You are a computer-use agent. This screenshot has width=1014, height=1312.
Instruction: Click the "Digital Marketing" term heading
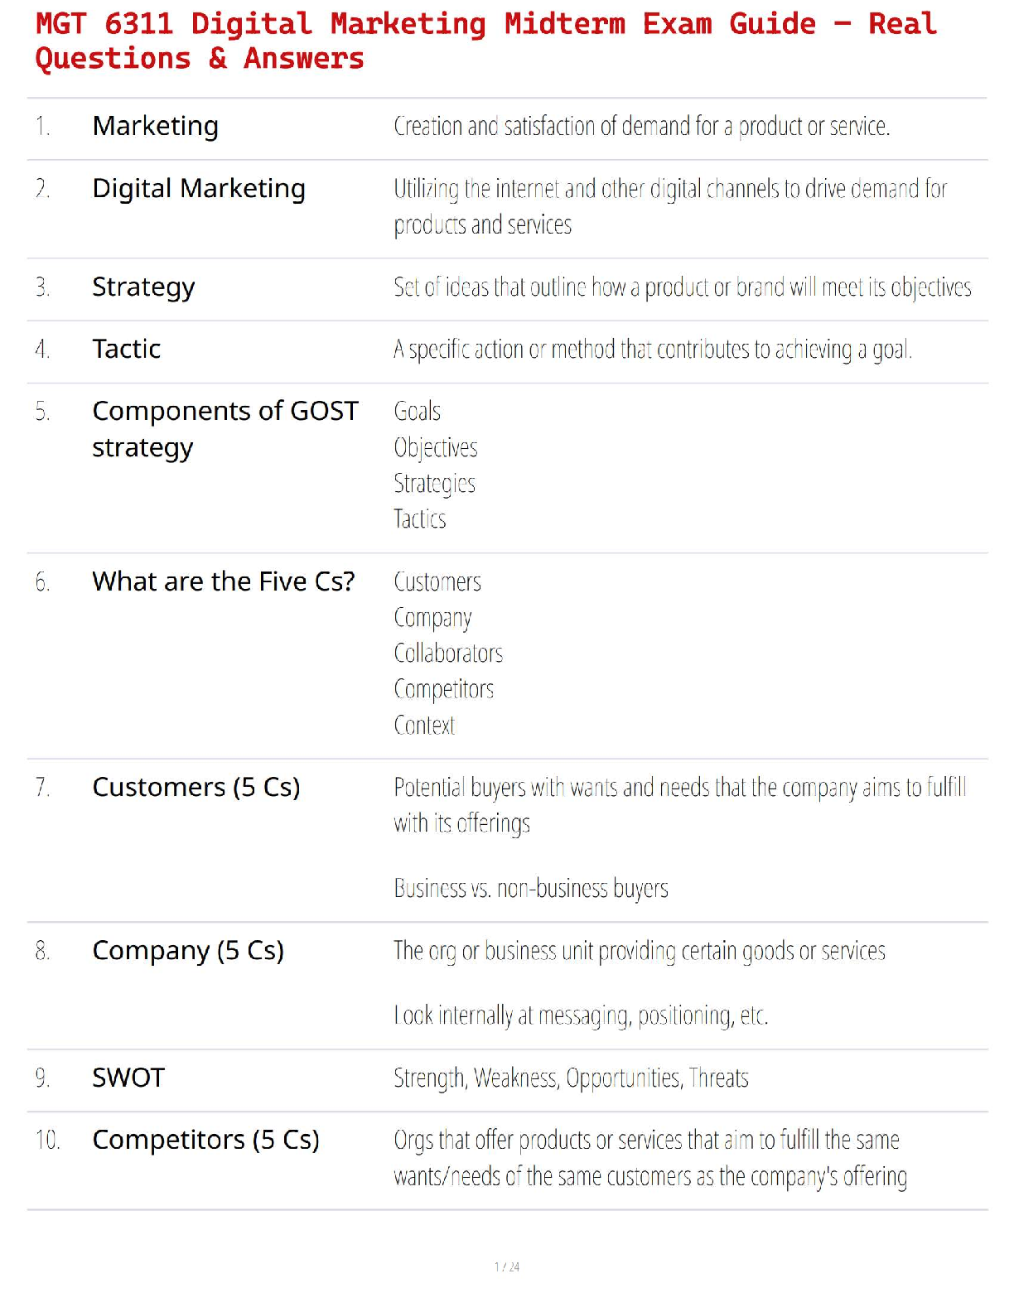click(199, 189)
